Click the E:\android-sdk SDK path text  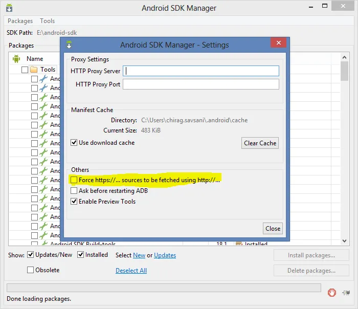(57, 33)
